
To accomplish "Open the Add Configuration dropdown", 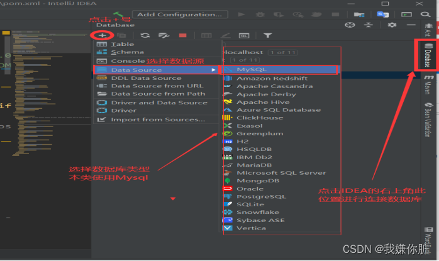I will point(180,14).
